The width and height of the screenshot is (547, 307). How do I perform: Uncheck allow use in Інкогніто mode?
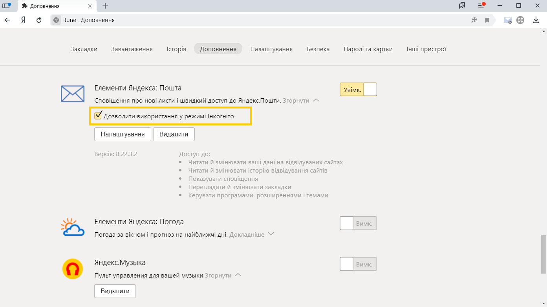(98, 116)
